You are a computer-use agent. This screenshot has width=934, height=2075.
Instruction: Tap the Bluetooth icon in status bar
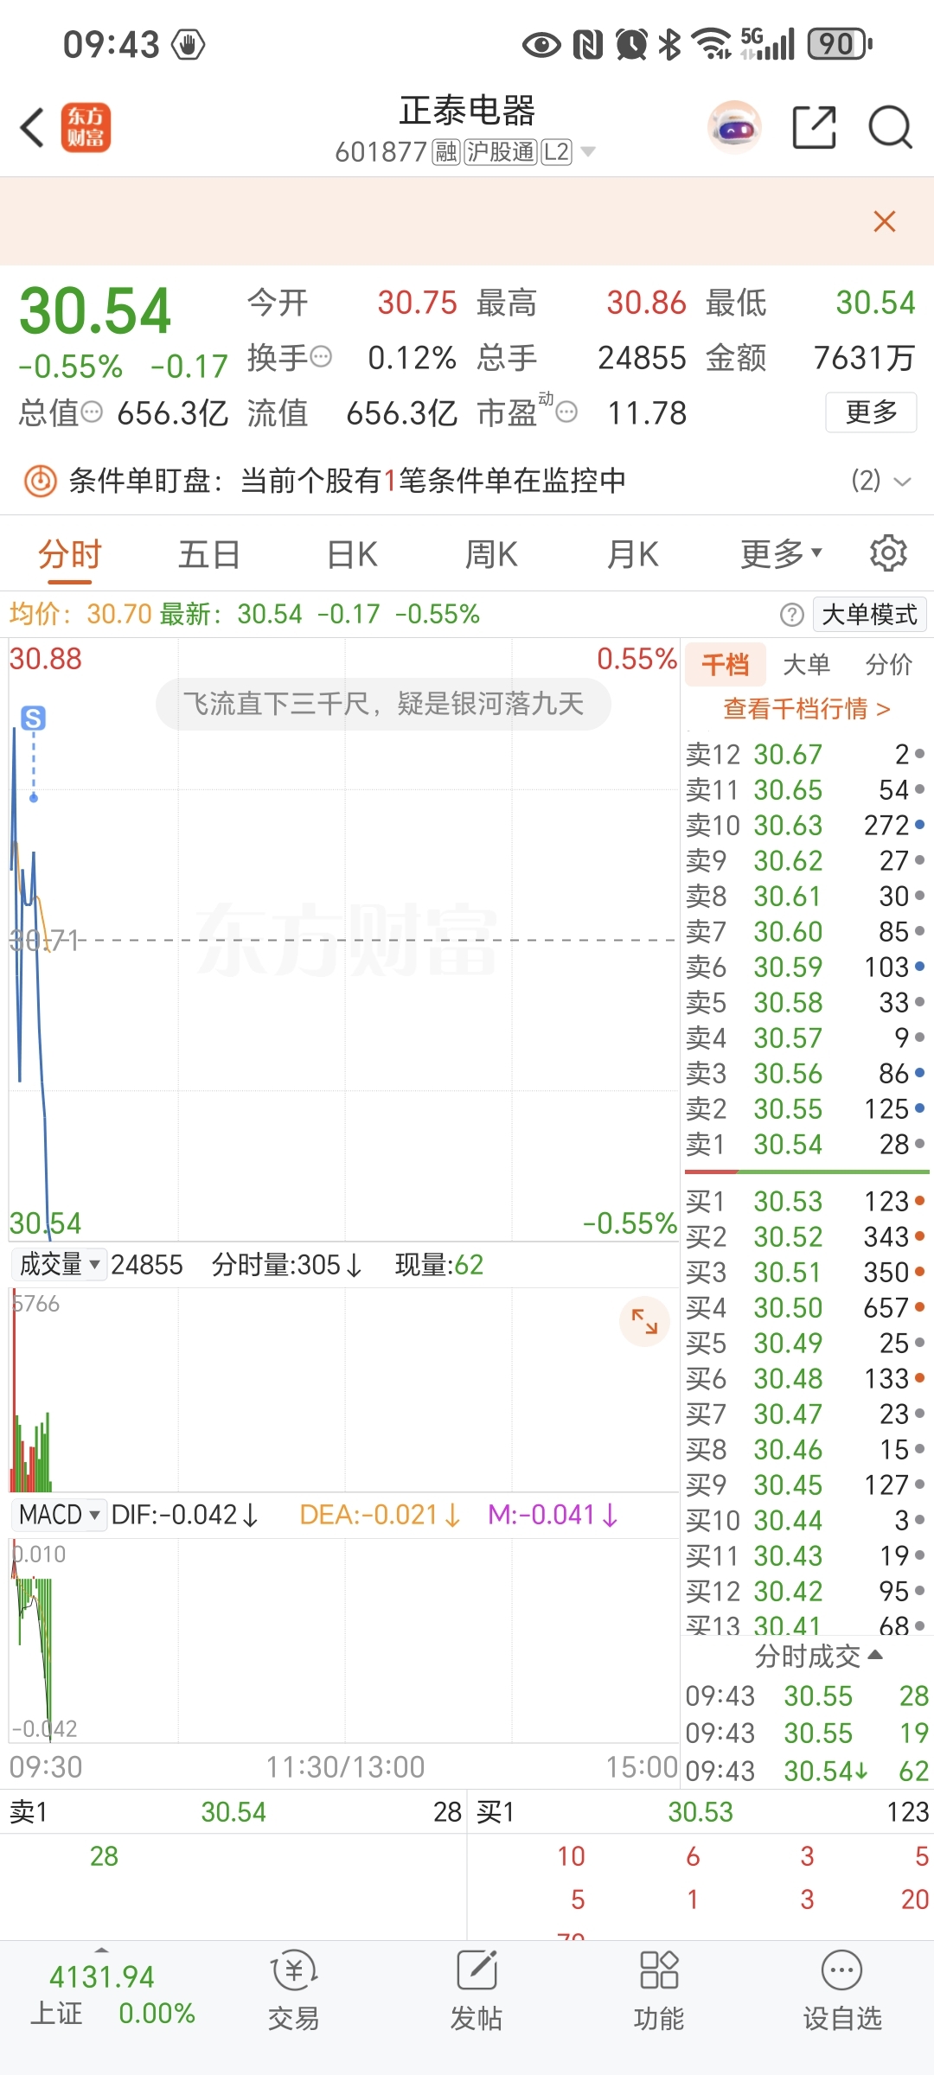click(669, 43)
